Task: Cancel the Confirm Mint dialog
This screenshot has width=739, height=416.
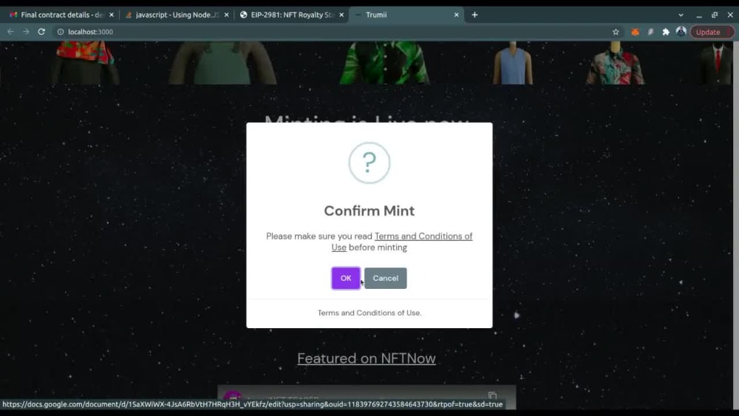Action: (385, 278)
